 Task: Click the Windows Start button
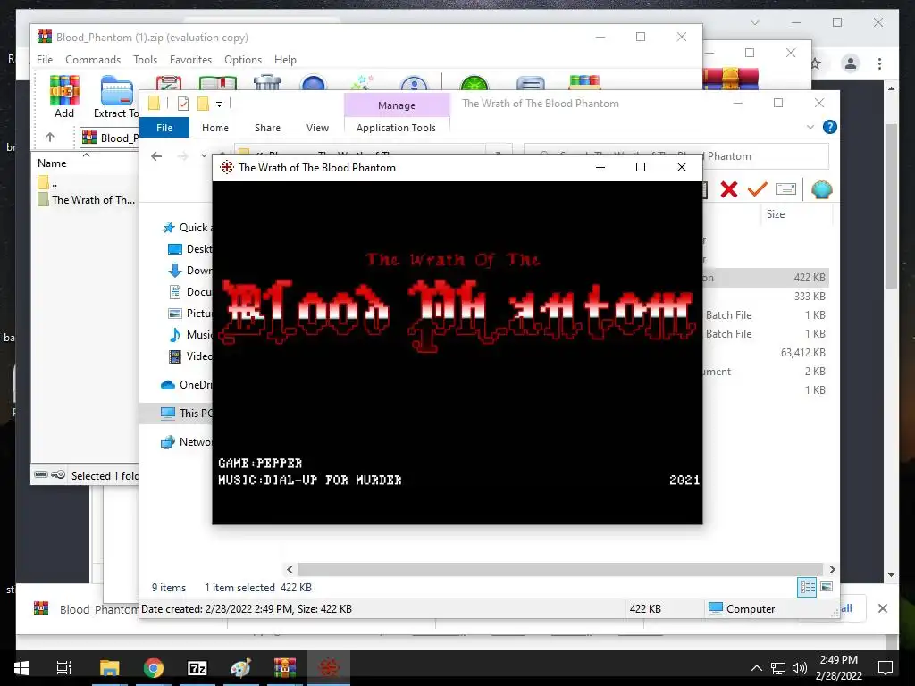pos(21,668)
